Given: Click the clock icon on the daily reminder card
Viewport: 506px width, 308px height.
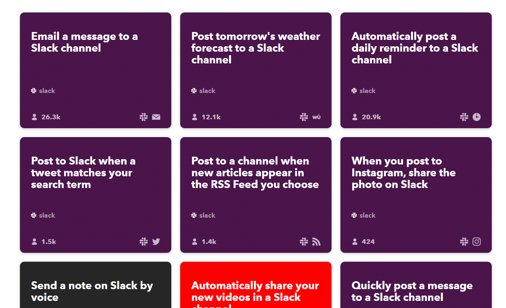Looking at the screenshot, I should click(x=476, y=117).
